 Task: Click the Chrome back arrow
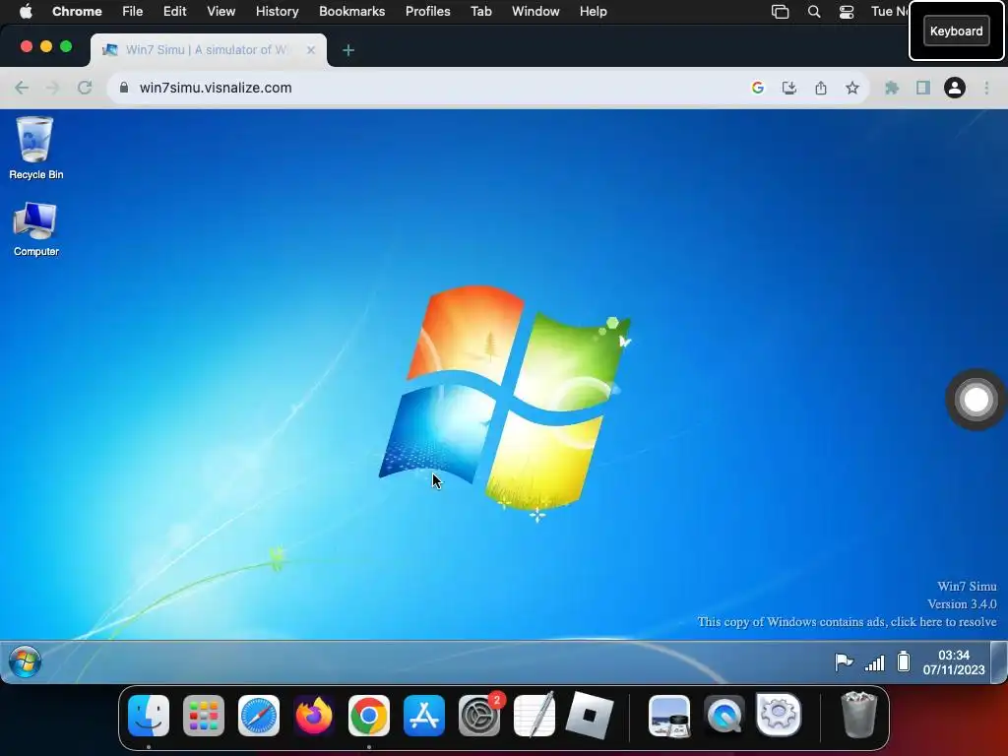coord(22,88)
